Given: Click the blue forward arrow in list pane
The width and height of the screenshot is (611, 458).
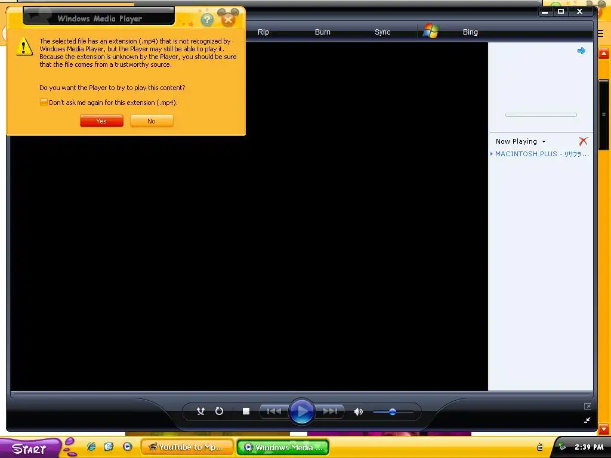Looking at the screenshot, I should (581, 51).
